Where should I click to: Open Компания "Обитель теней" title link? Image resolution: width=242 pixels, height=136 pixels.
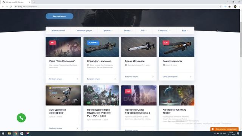(174, 111)
